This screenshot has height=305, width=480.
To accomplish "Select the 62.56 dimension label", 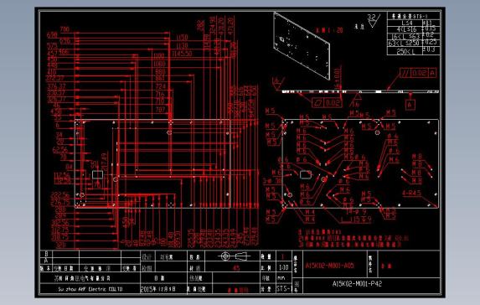I will [59, 150].
